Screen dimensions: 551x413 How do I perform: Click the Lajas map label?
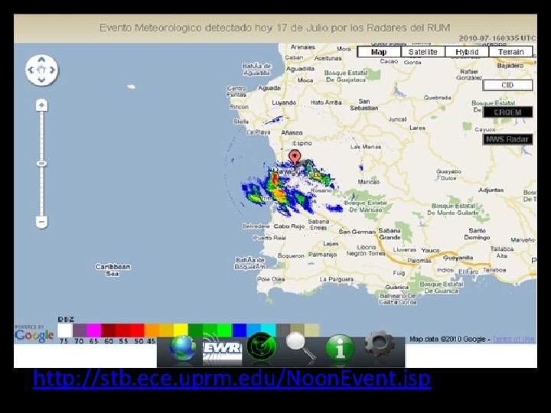(331, 243)
